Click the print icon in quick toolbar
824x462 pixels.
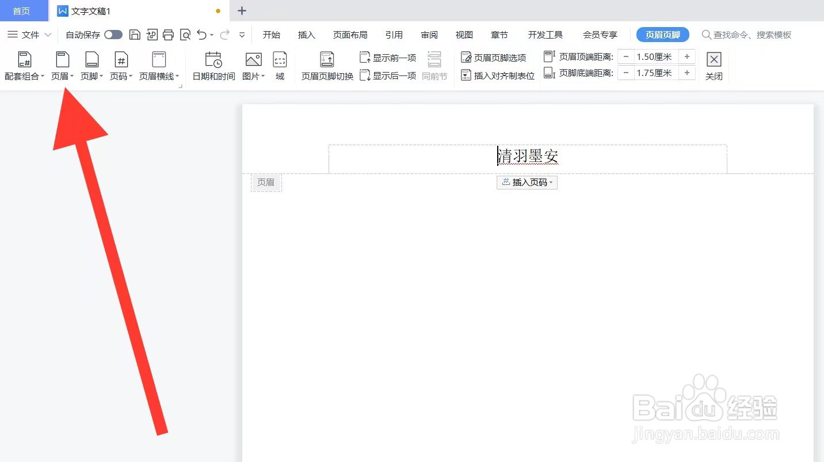coord(168,35)
